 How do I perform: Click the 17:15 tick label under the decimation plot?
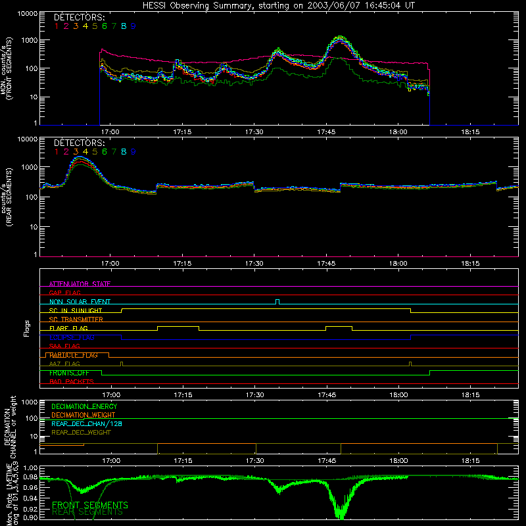(183, 461)
